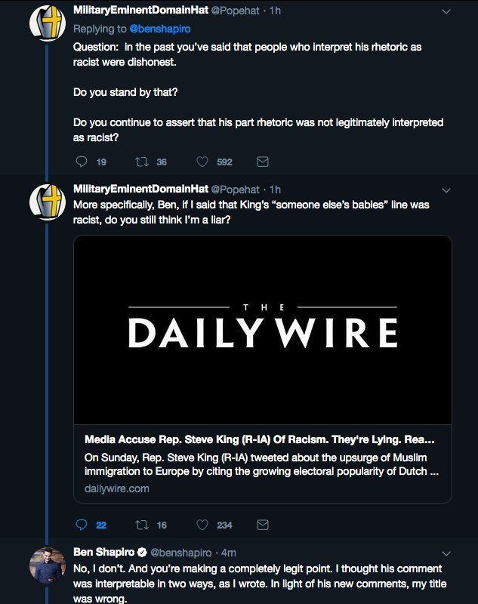The image size is (478, 604).
Task: Share second tweet via message envelope icon
Action: (x=263, y=525)
